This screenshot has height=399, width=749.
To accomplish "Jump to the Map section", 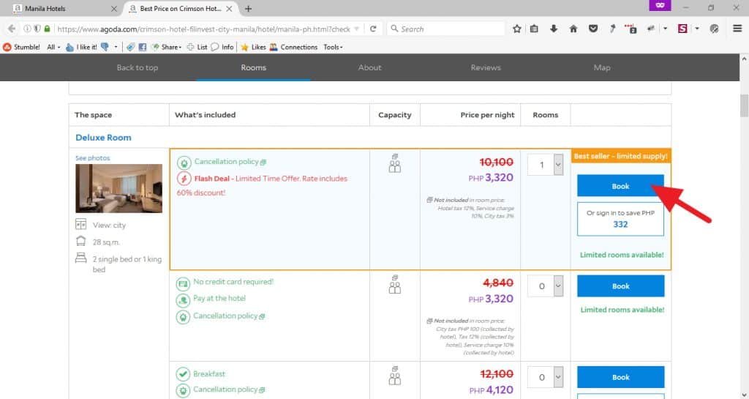I will tap(602, 67).
